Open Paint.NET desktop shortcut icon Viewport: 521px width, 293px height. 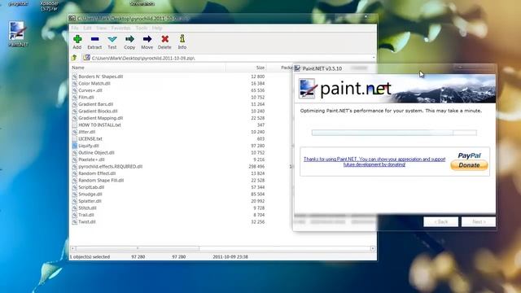point(17,34)
